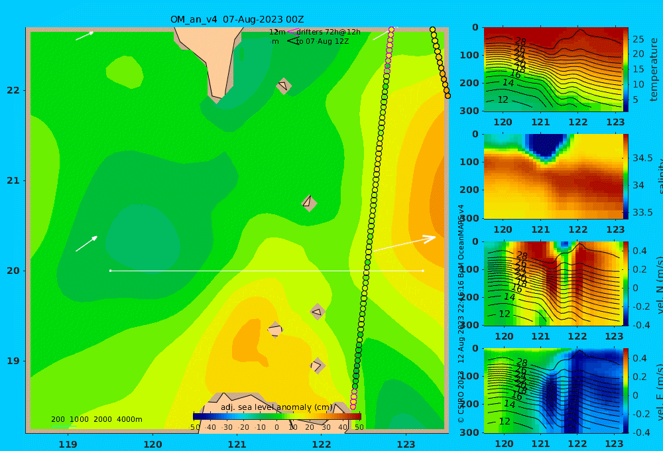Click the white transect line along 20N

click(267, 271)
